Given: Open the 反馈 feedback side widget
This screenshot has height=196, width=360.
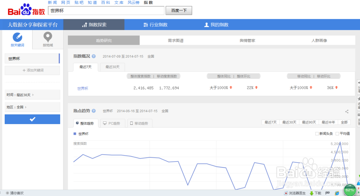Looking at the screenshot, I should coord(359,119).
